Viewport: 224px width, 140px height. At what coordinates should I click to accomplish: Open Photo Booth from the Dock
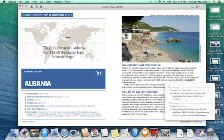pos(155,133)
